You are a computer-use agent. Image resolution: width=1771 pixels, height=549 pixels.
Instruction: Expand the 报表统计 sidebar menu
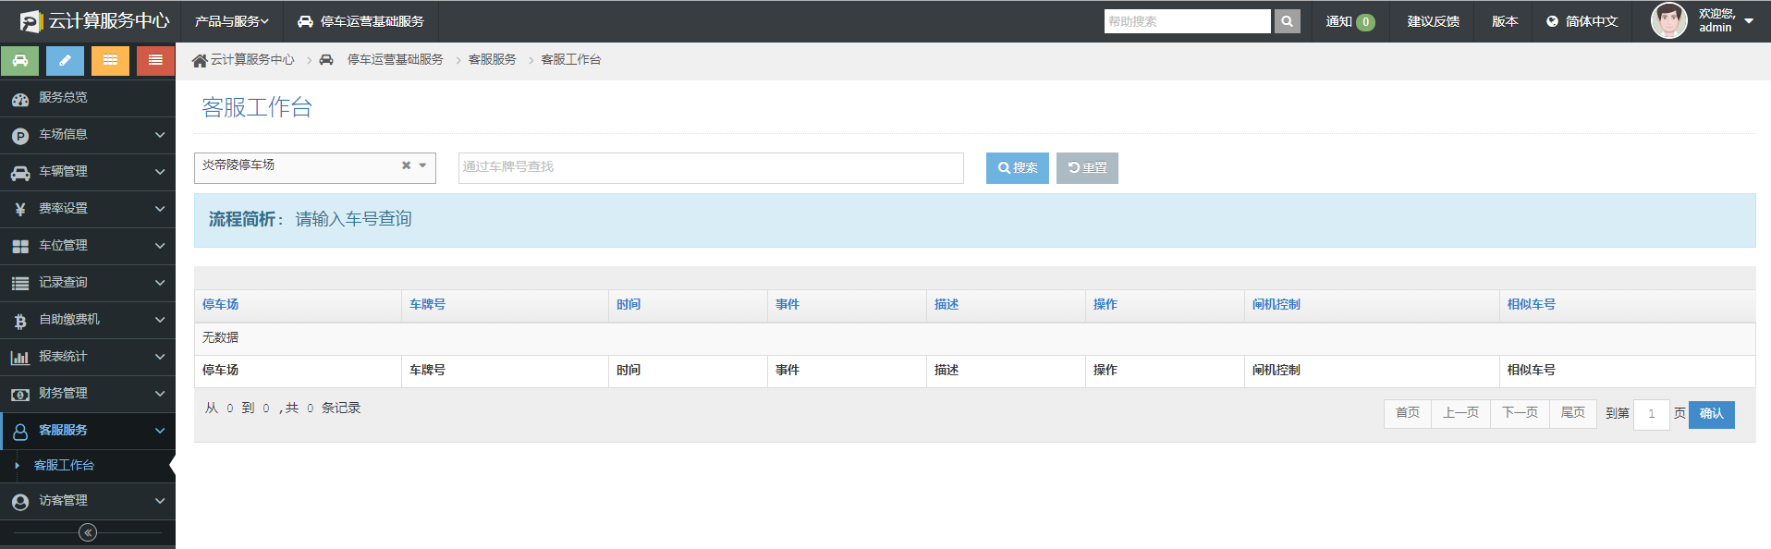[88, 357]
